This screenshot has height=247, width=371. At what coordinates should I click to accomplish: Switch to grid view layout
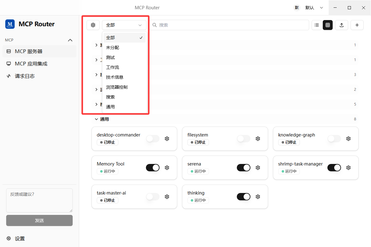(x=328, y=25)
